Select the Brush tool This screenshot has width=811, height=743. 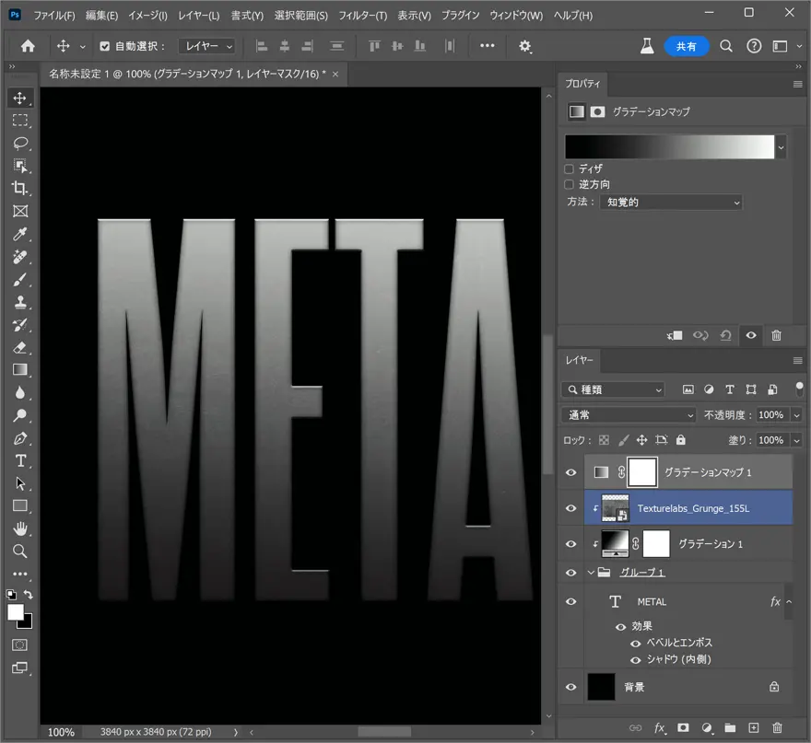pos(19,280)
